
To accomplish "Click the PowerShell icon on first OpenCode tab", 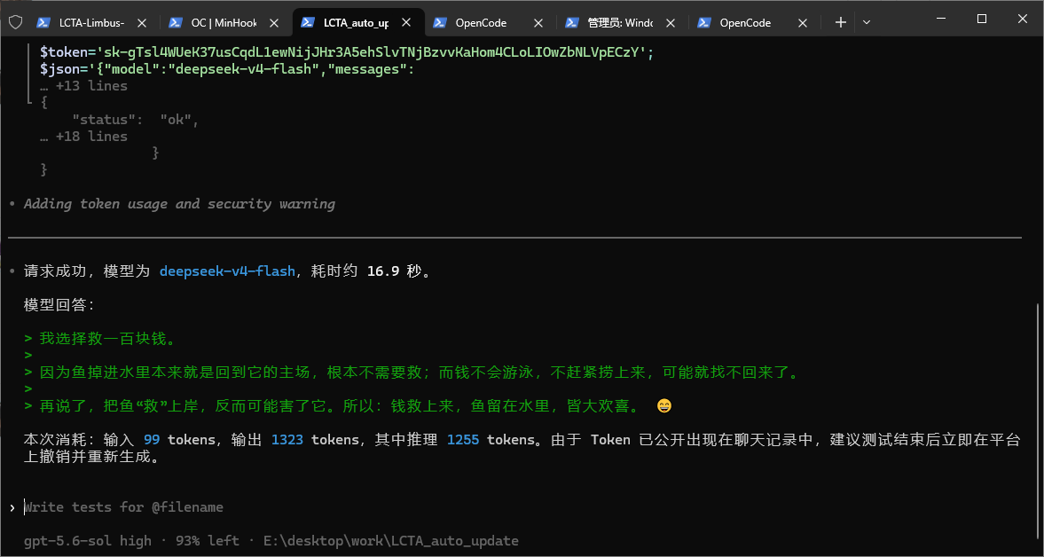I will point(440,23).
